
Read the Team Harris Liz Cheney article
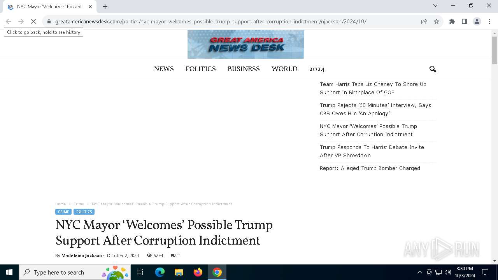coord(373,88)
